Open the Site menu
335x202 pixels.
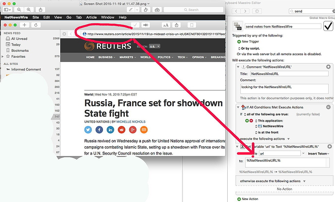(x=35, y=17)
